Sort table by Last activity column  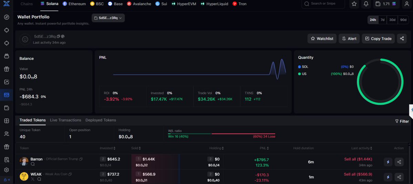(x=362, y=148)
